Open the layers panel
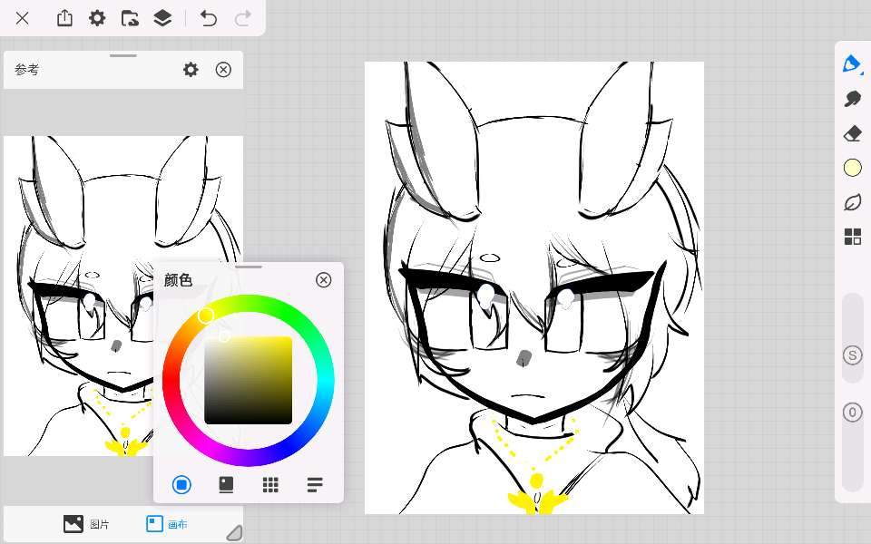The height and width of the screenshot is (544, 871). click(162, 18)
